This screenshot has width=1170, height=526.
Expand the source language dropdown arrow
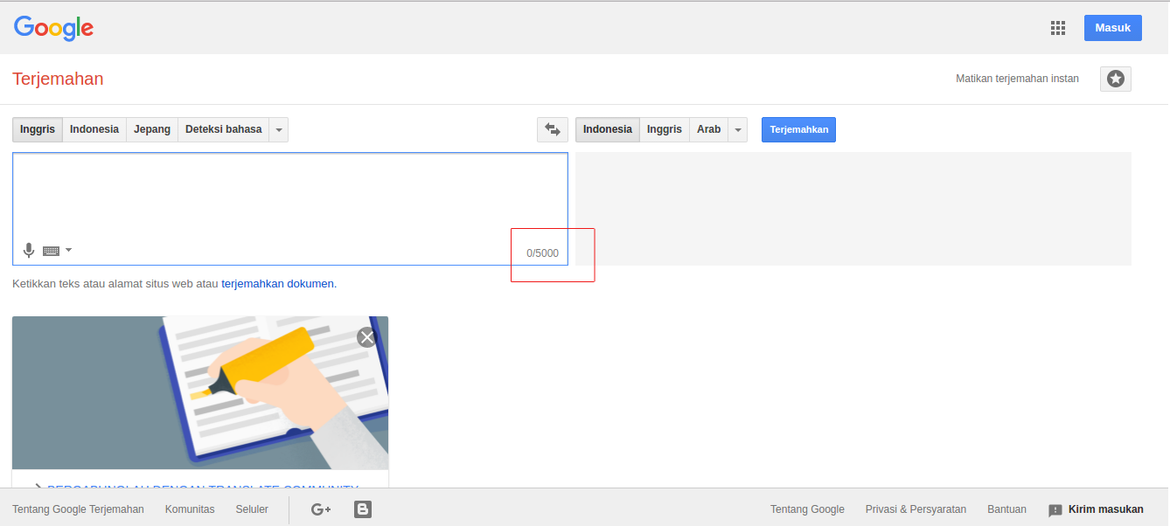click(279, 129)
